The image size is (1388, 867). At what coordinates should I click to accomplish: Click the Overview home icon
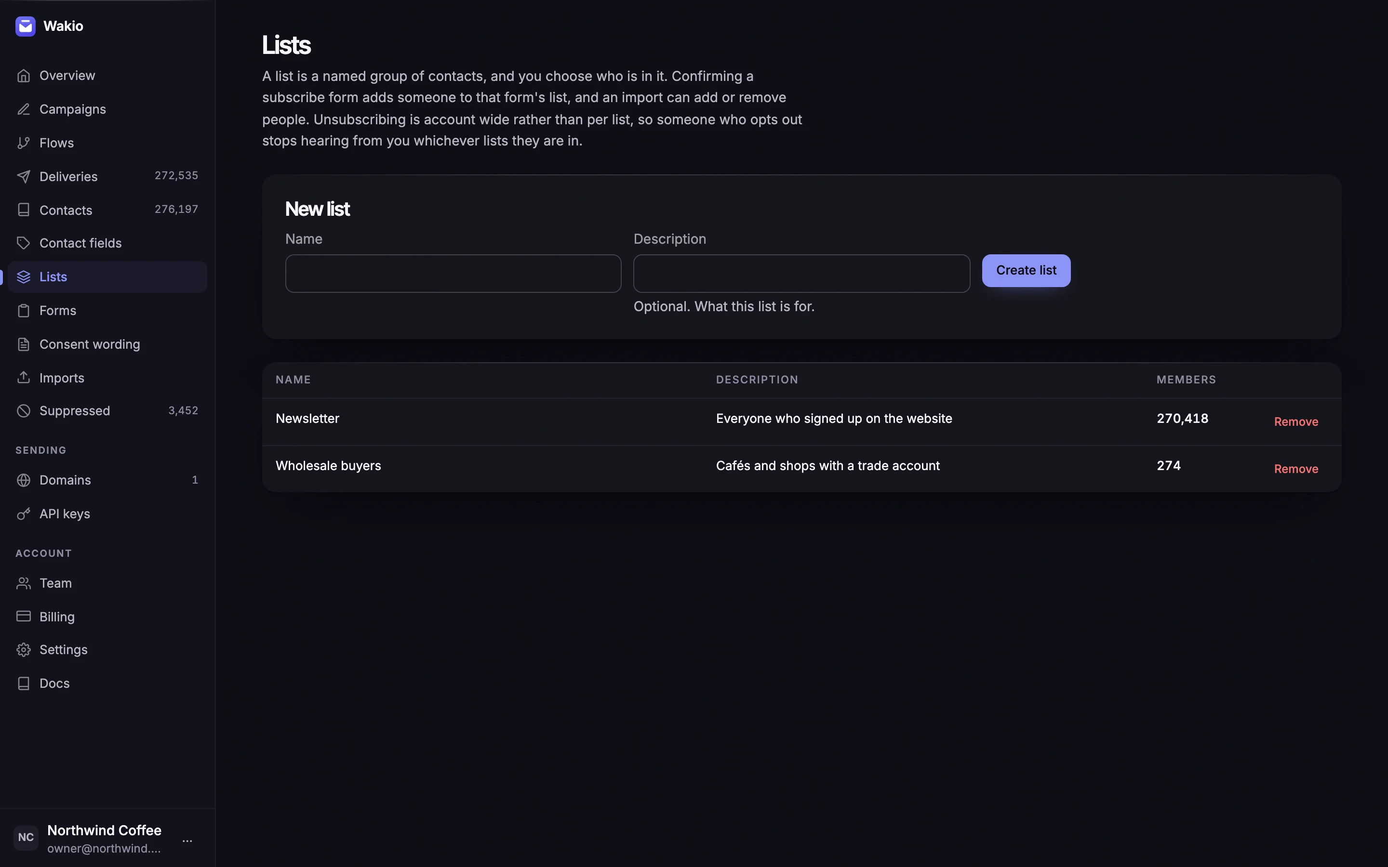24,76
